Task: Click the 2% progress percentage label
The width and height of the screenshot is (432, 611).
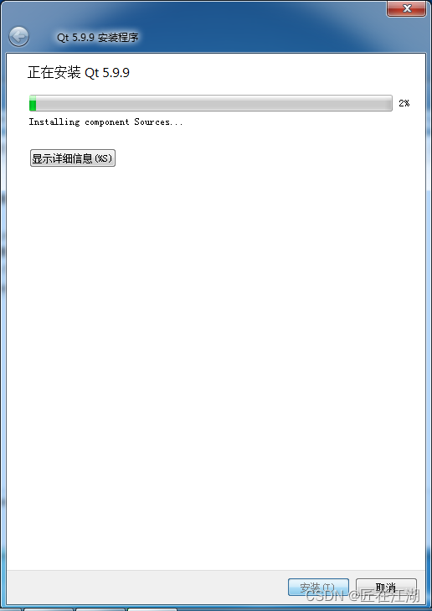Action: 404,103
